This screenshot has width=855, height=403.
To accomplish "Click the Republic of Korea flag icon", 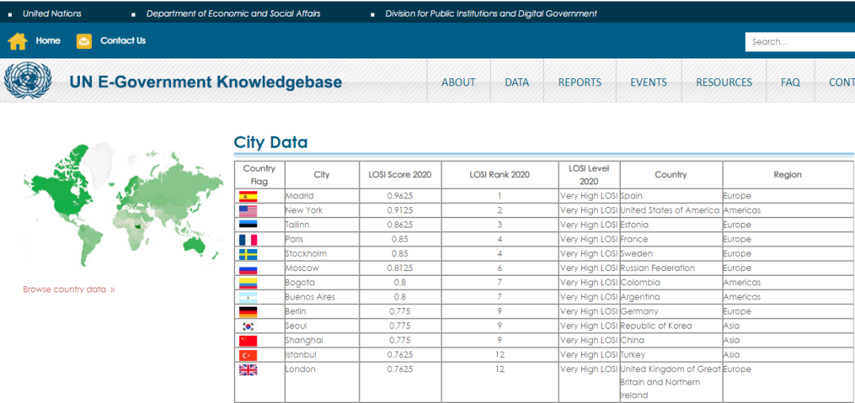I will 248,326.
